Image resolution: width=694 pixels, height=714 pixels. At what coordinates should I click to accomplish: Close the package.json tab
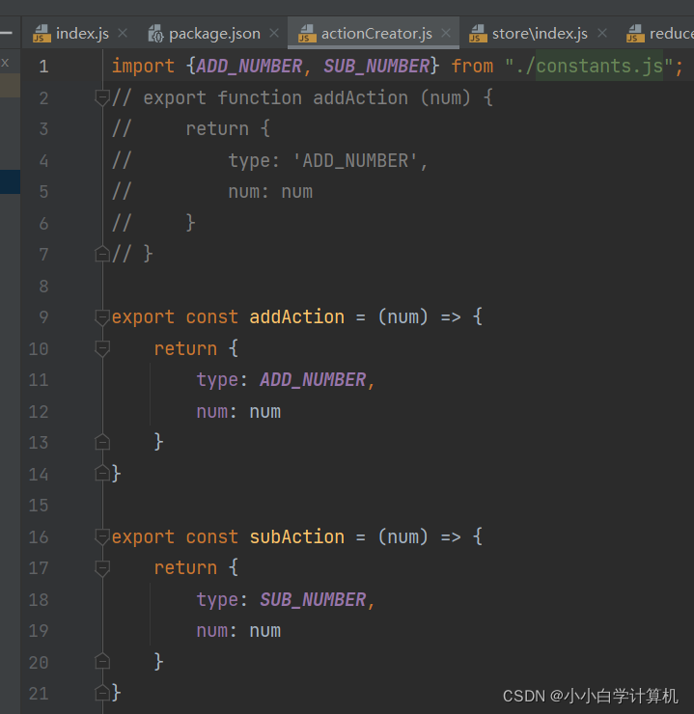(x=274, y=33)
